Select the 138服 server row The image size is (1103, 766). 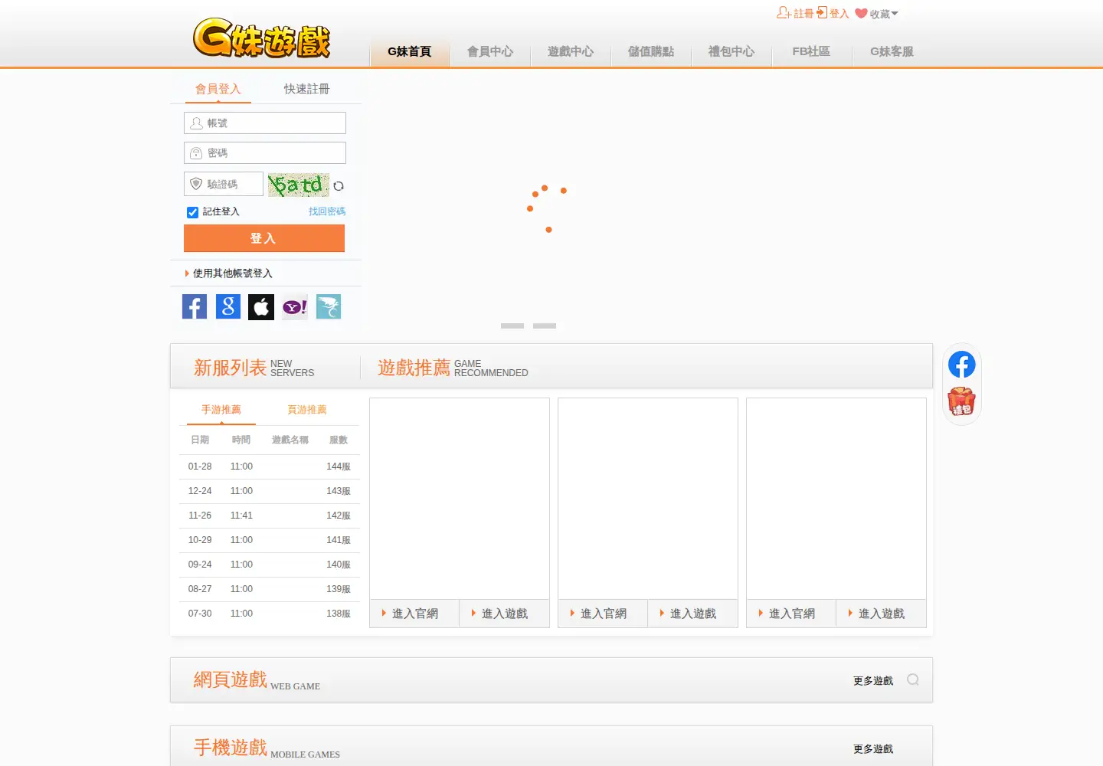click(x=270, y=614)
